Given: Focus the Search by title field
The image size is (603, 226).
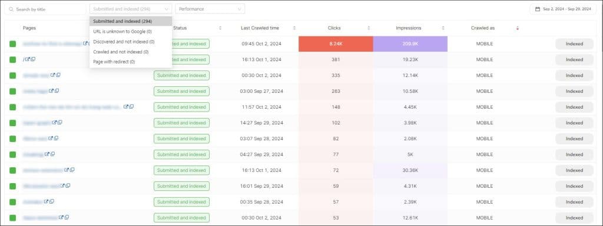Looking at the screenshot, I should point(45,9).
